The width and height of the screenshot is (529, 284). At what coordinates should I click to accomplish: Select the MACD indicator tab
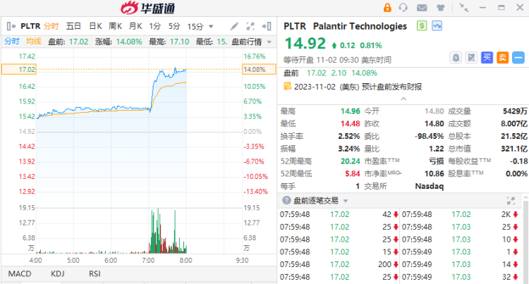(20, 273)
